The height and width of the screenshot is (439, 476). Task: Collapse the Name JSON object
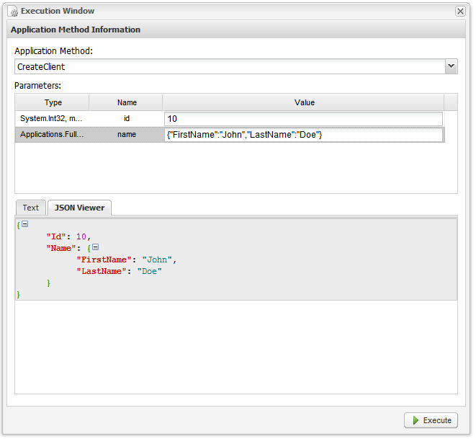point(96,248)
